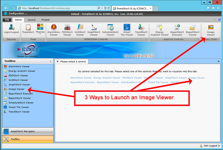Launch ReportWorX Viewer from ribbon

(x=193, y=30)
